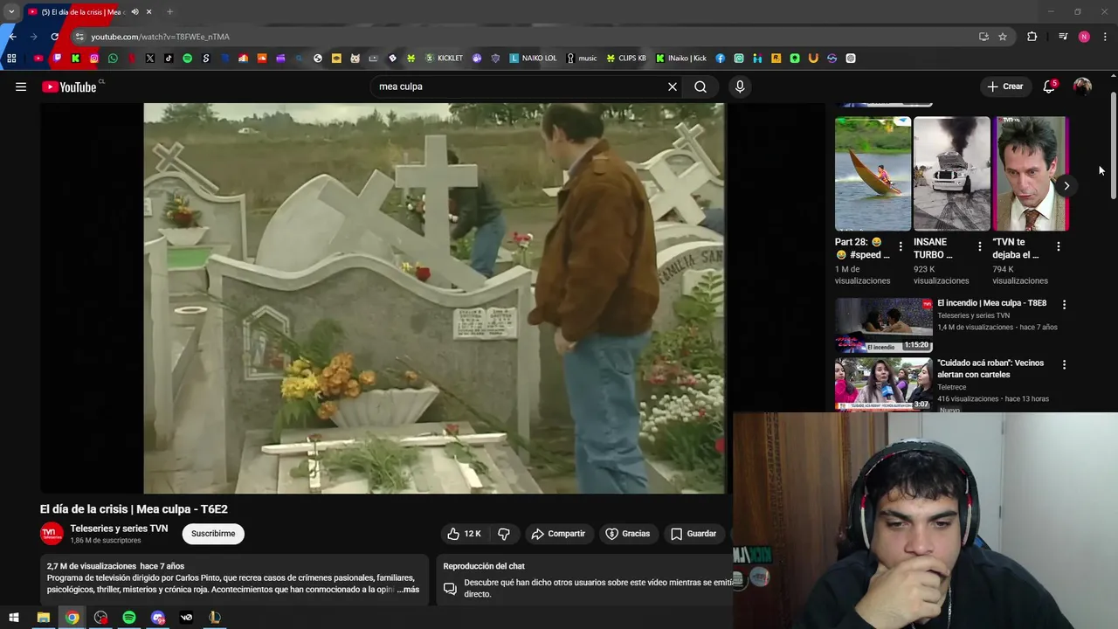Open options for 'El incendio' video
This screenshot has width=1118, height=629.
click(1064, 304)
